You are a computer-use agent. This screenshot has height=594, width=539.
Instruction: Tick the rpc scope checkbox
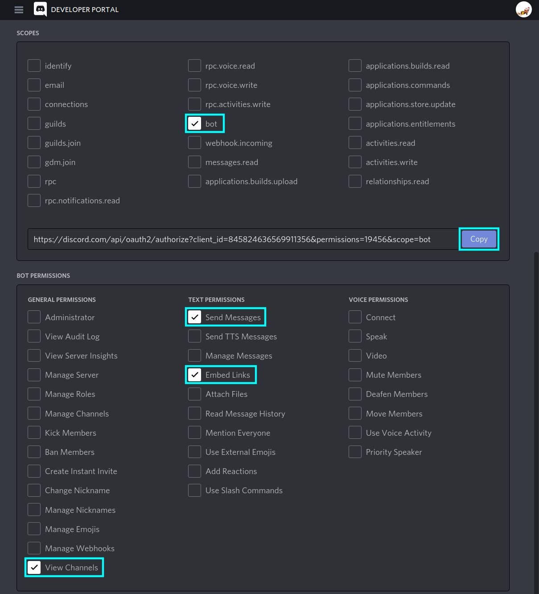point(34,181)
